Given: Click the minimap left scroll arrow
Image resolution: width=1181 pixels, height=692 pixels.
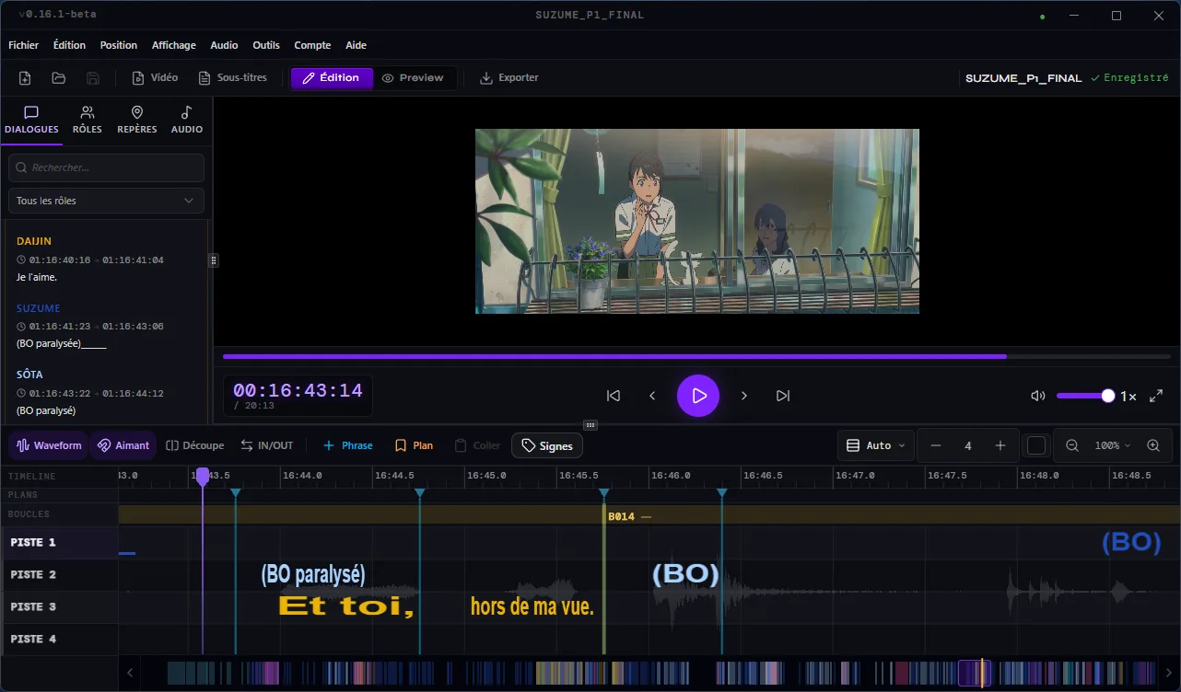Looking at the screenshot, I should [130, 673].
